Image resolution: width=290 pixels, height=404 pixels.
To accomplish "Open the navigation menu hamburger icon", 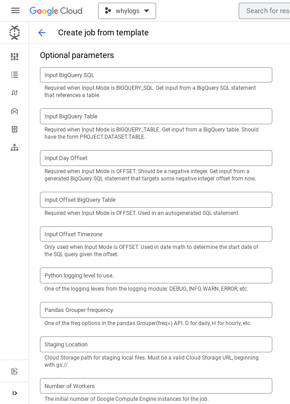I will [x=15, y=10].
